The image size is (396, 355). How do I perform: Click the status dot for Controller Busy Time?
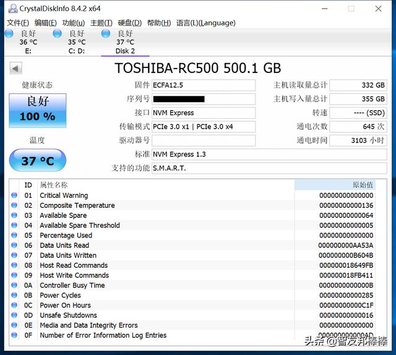point(14,285)
